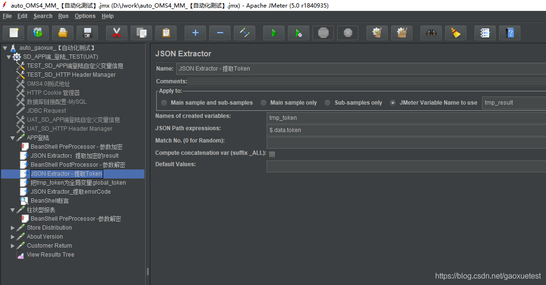Open the Function Helper dialog icon
Screen dimensions: 546x285
pyautogui.click(x=485, y=33)
